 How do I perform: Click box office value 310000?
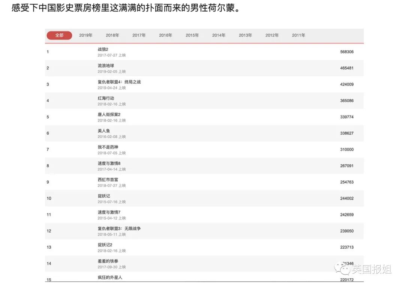point(346,150)
